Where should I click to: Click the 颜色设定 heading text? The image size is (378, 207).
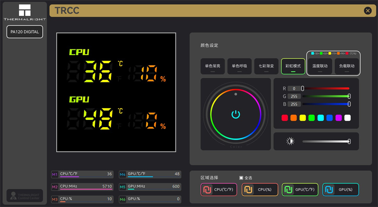pos(209,45)
